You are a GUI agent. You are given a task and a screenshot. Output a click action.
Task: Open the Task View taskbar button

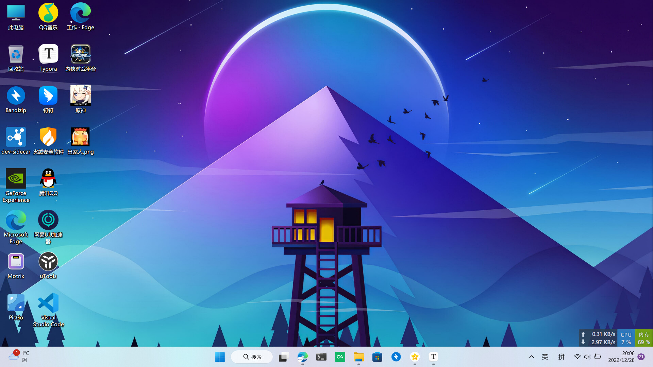coord(283,357)
